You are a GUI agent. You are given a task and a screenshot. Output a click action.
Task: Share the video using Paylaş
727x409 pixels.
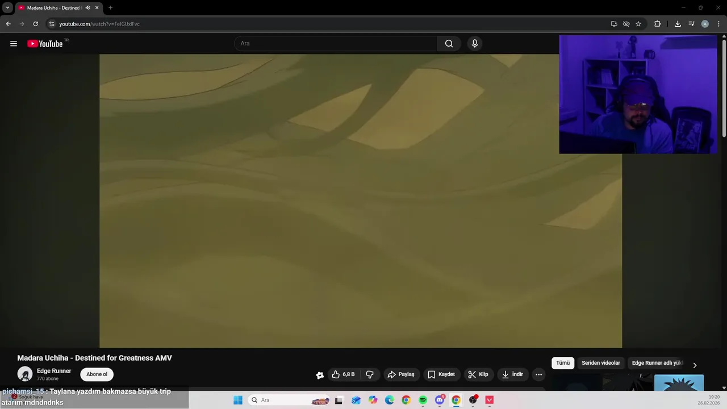(x=401, y=374)
